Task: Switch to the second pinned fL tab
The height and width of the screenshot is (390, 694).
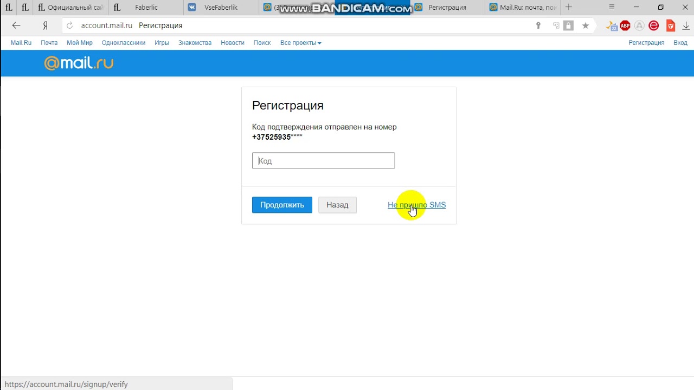Action: [x=24, y=8]
